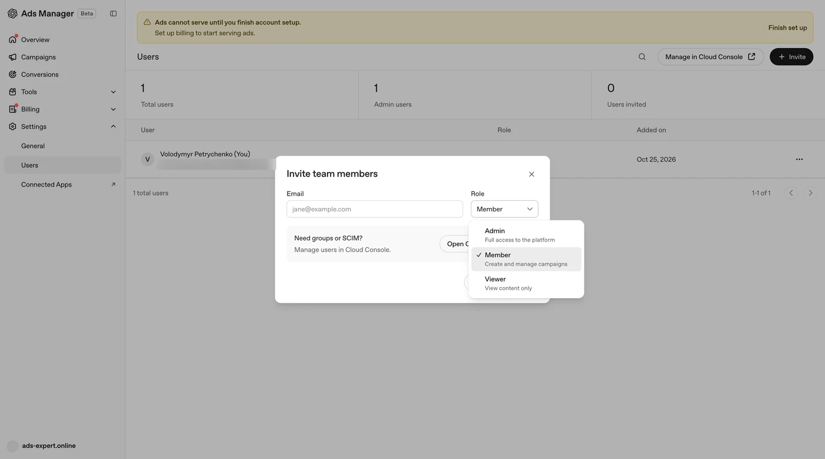Click the Tools toolbox icon
Viewport: 825px width, 459px height.
[x=12, y=92]
